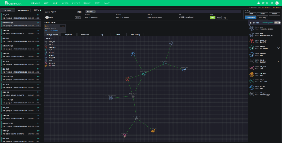
Task: Set severity level to High
Action: pos(225,17)
